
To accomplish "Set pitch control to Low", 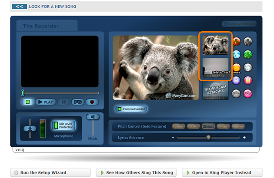I will 194,126.
